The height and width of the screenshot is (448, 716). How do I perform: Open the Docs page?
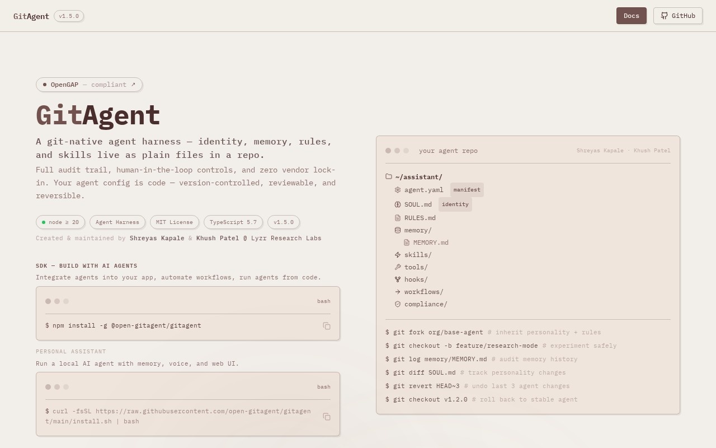click(x=632, y=16)
